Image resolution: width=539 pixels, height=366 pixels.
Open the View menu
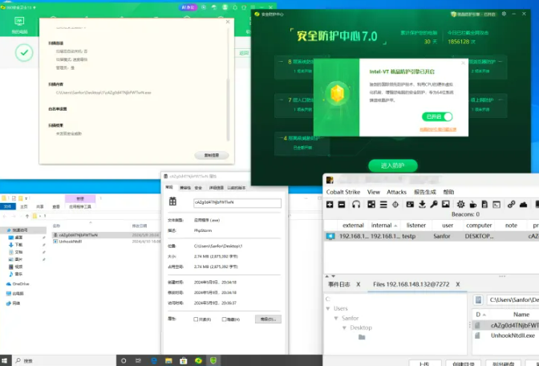tap(373, 192)
